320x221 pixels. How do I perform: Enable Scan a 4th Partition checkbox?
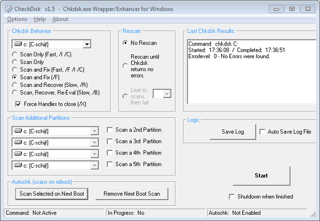coord(110,153)
